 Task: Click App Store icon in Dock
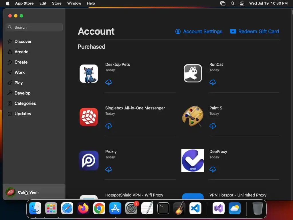[x=115, y=208]
